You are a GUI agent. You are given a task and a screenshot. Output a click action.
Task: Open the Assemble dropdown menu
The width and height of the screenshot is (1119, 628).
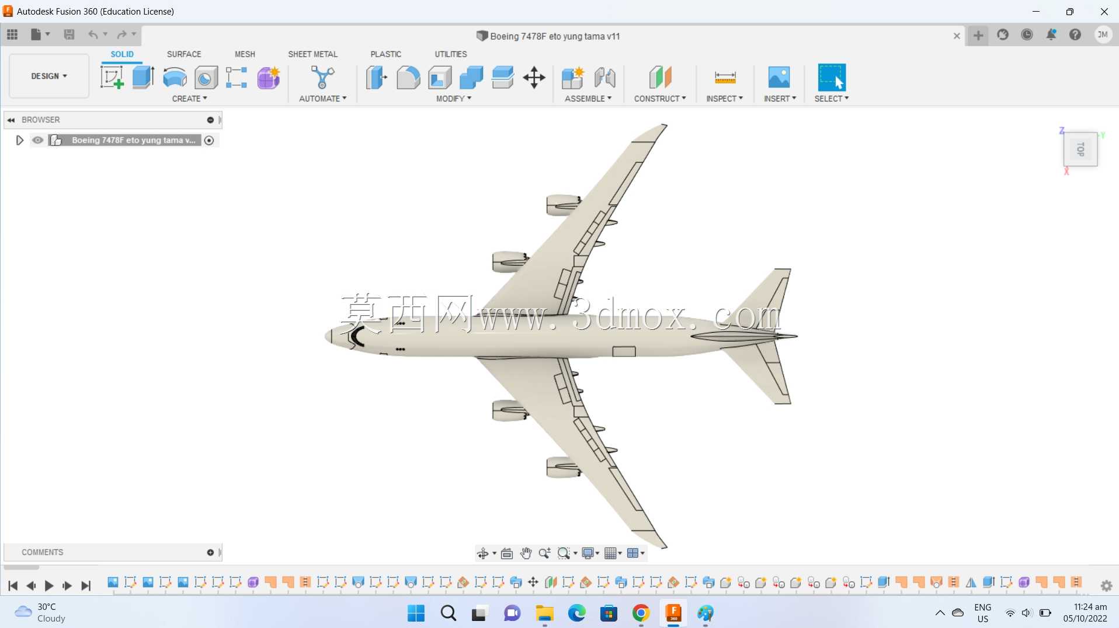588,99
